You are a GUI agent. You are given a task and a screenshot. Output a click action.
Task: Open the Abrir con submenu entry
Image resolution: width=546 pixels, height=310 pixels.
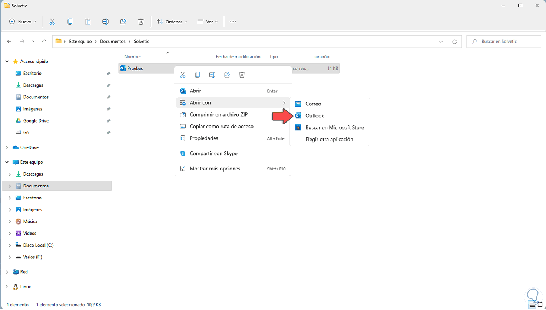(233, 103)
